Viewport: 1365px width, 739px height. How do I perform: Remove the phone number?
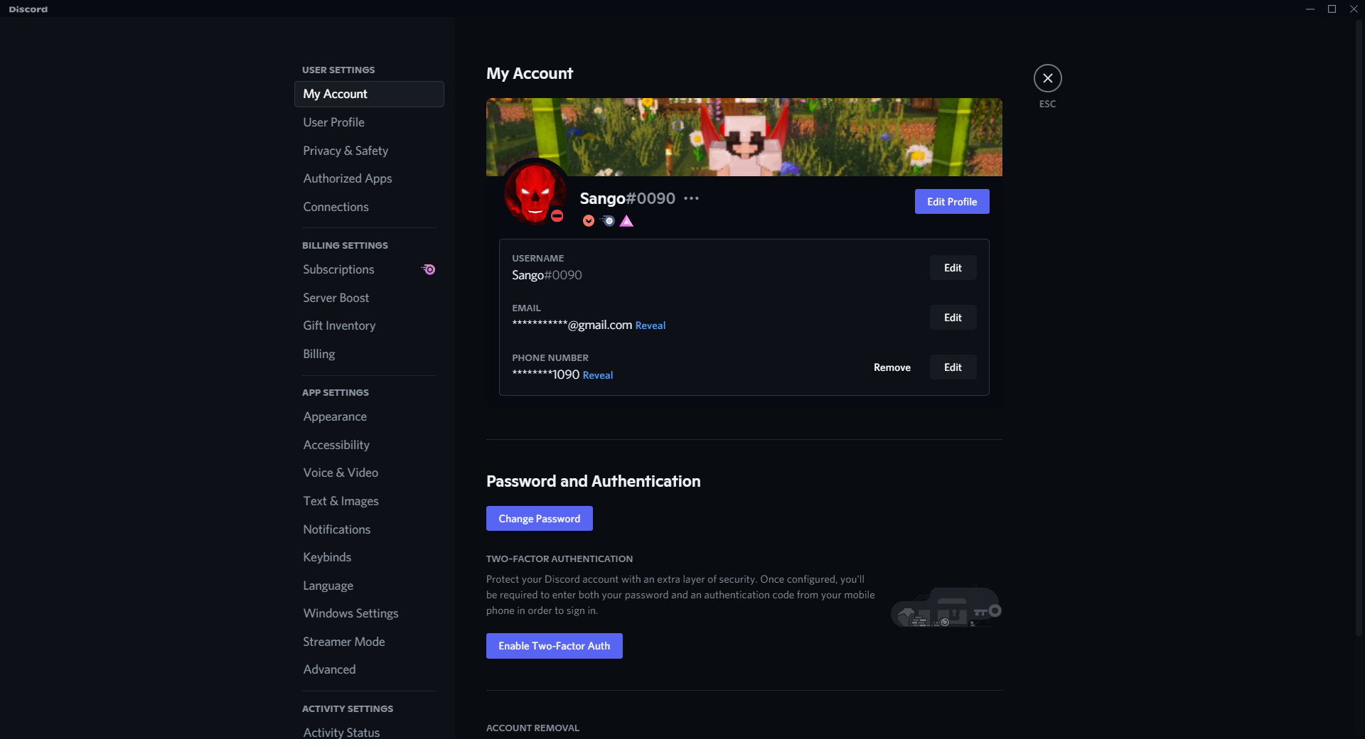click(892, 367)
